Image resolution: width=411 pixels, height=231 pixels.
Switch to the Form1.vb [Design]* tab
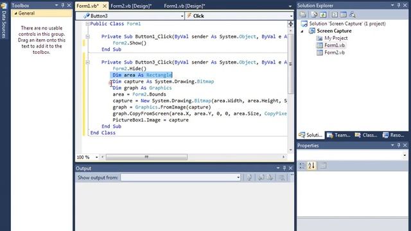(184, 6)
